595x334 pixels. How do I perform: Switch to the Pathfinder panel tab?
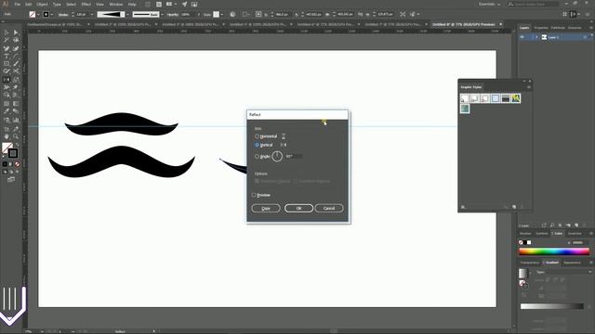click(558, 28)
